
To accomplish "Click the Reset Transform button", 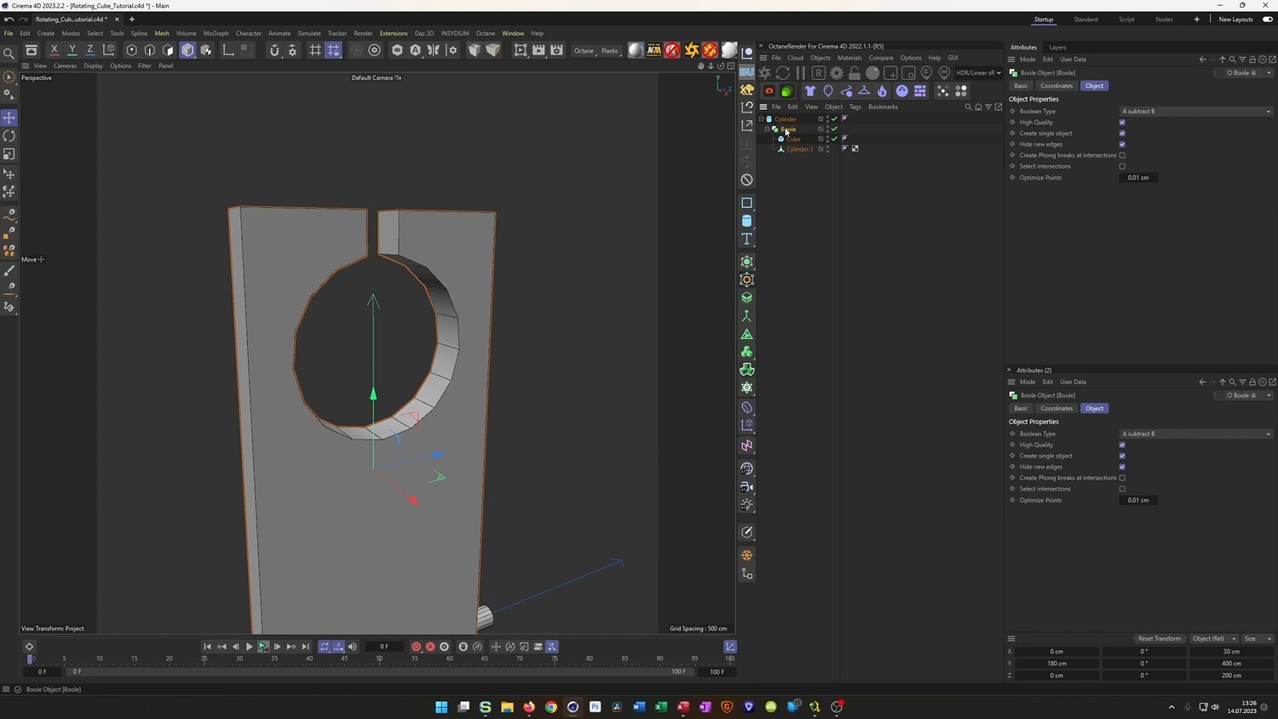I will coord(1160,639).
